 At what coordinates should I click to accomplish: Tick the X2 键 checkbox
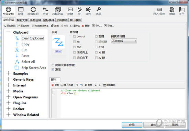tap(96, 58)
